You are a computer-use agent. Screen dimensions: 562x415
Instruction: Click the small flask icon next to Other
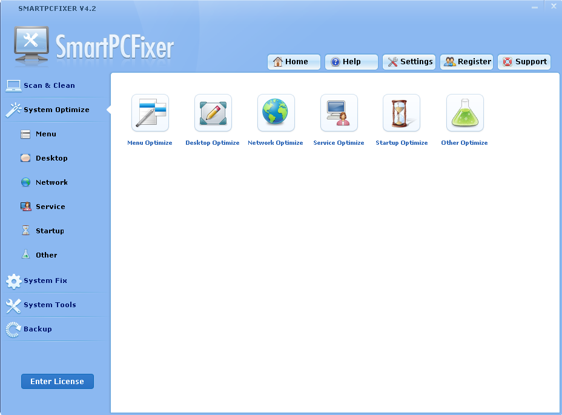[25, 254]
